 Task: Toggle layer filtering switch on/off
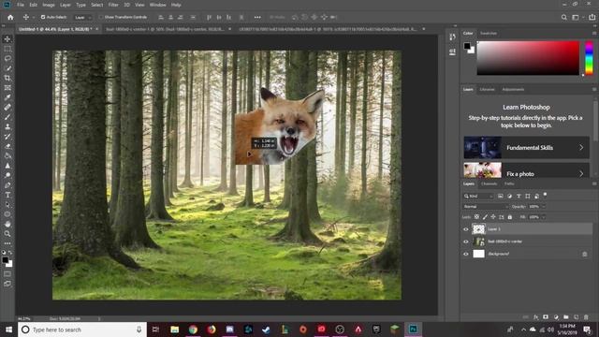[545, 195]
